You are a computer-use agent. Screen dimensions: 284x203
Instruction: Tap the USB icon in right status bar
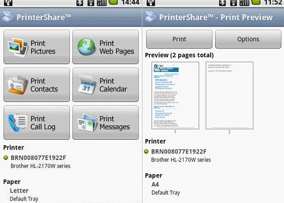click(x=151, y=2)
